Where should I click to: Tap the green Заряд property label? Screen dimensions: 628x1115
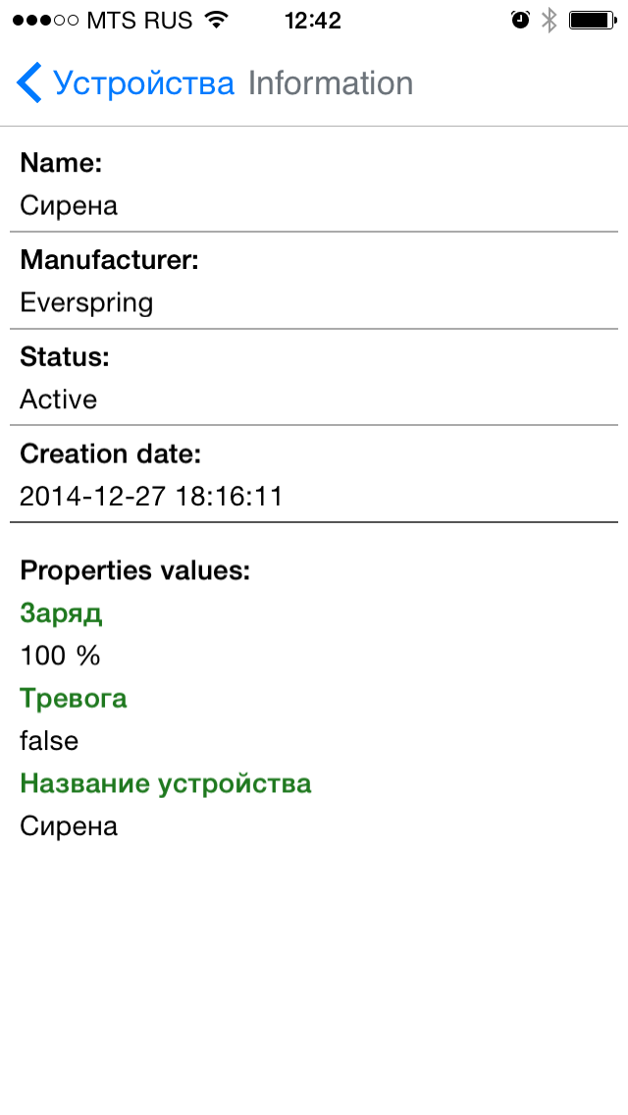(x=61, y=613)
